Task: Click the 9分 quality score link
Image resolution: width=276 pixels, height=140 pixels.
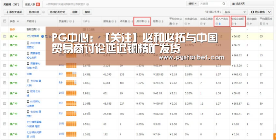Action: [x=61, y=113]
